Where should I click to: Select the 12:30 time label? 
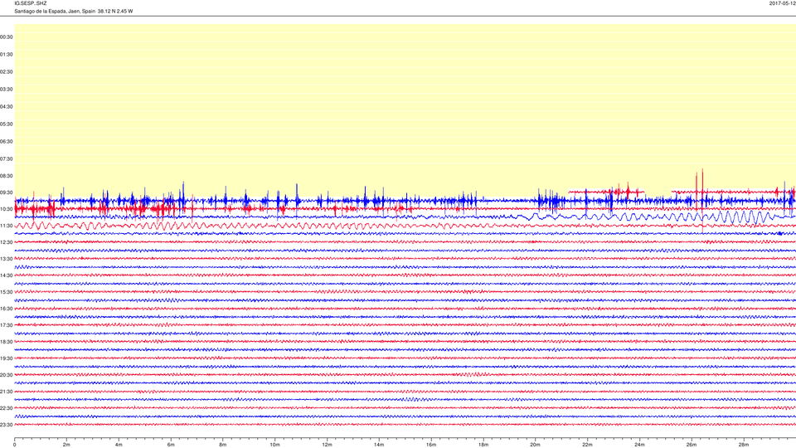[7, 242]
